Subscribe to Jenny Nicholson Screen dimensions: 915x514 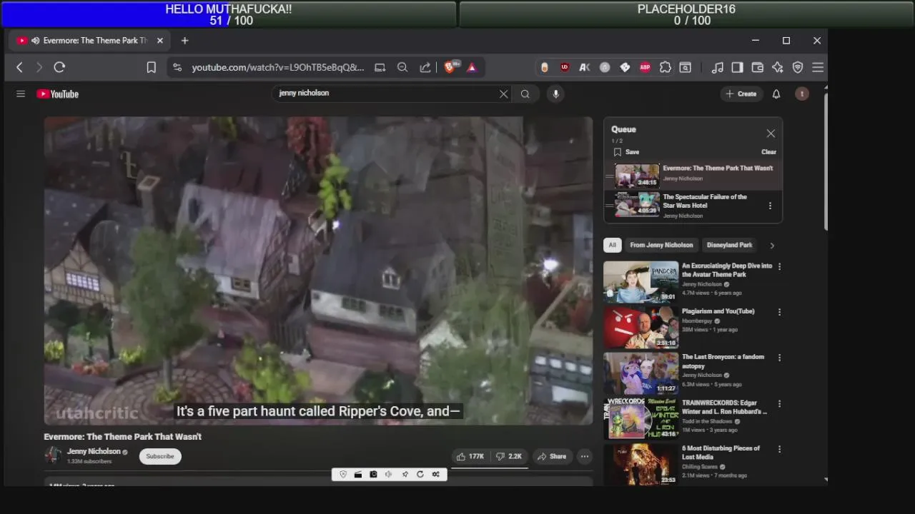160,457
